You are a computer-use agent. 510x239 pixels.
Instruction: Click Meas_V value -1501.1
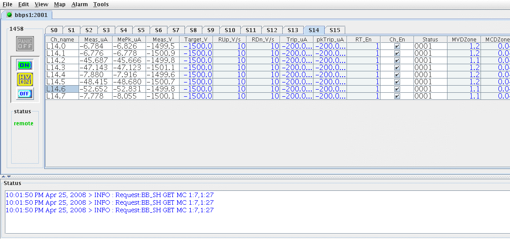coord(163,68)
